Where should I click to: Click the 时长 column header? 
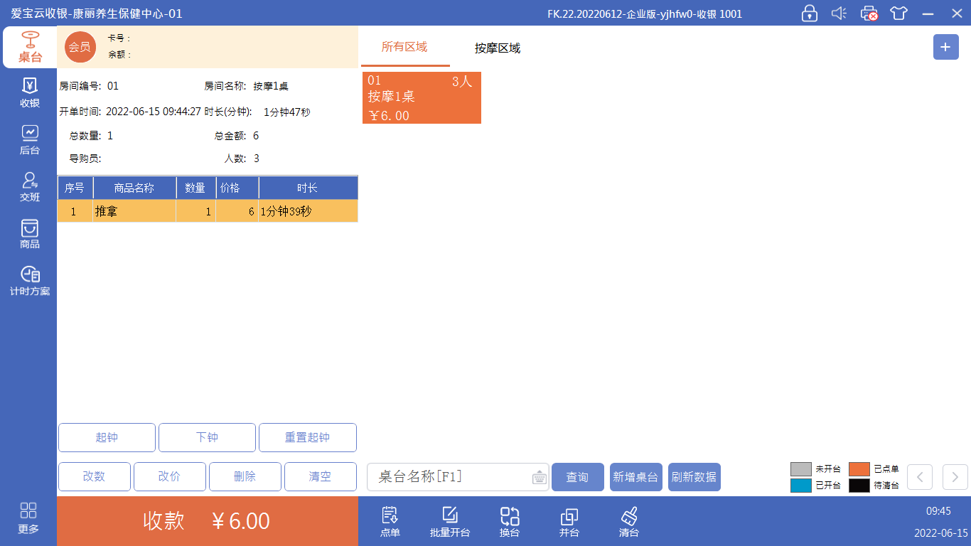308,188
